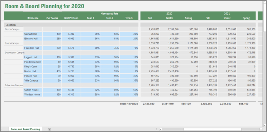Select Elmsley Hall cost '6,932'
The height and width of the screenshot is (132, 267).
coord(71,39)
